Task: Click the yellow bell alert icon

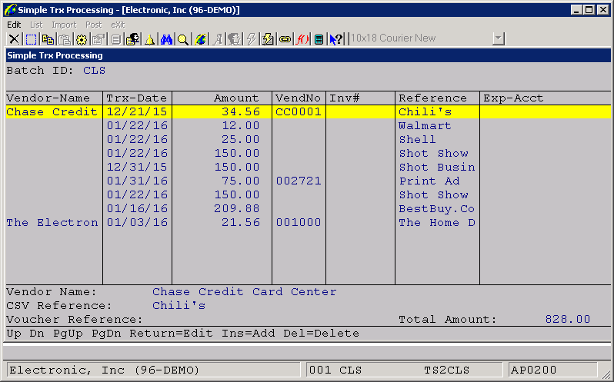Action: pos(149,39)
